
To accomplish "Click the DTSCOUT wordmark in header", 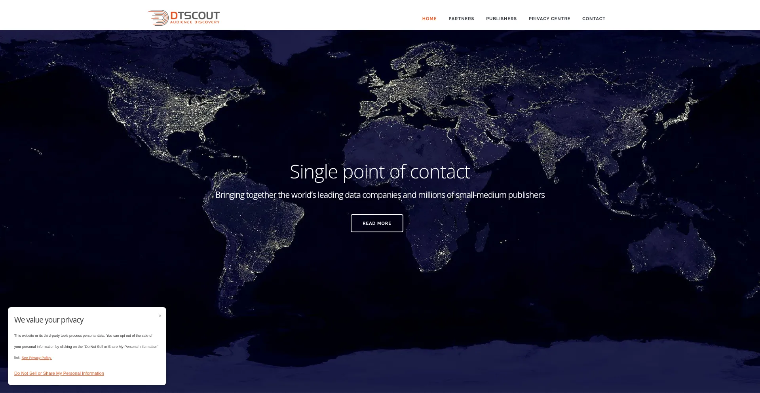I will pos(195,15).
